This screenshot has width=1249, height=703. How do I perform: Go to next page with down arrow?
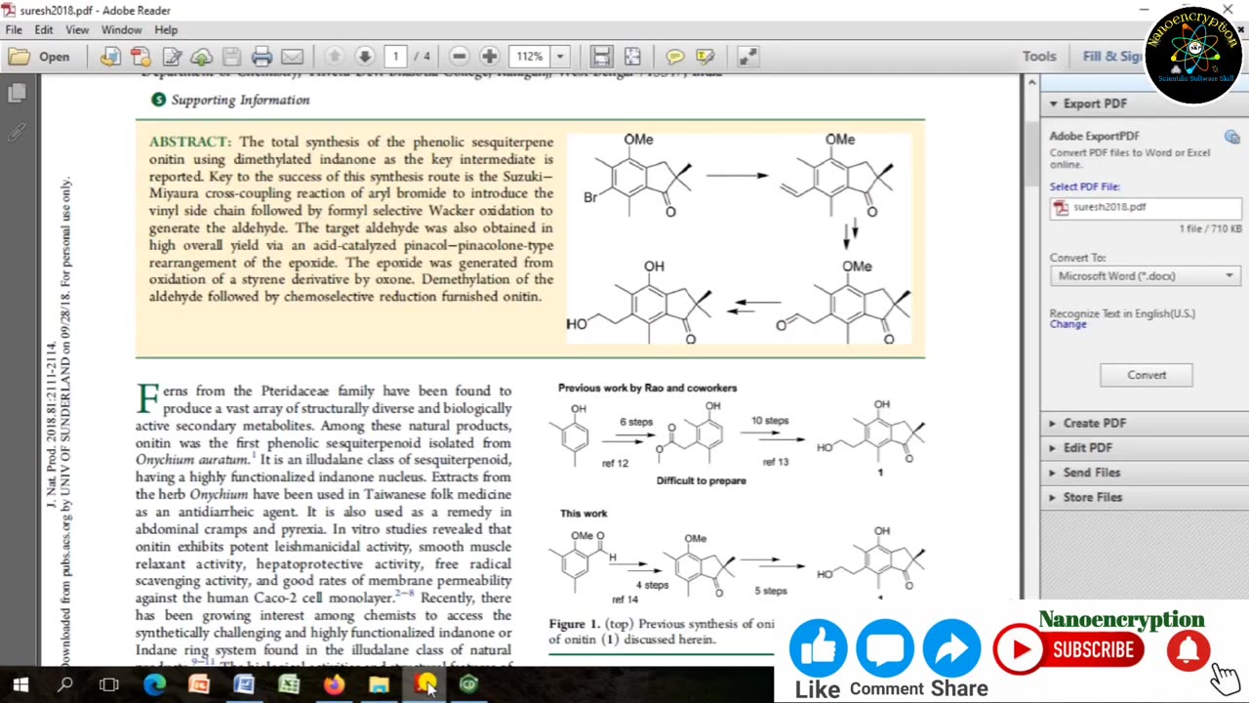365,57
